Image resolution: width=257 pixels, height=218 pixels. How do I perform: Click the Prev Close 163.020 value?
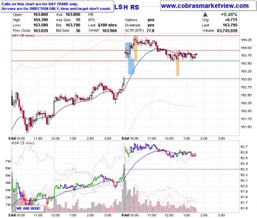coord(41,31)
